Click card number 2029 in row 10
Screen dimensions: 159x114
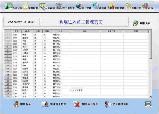[x=15, y=63]
